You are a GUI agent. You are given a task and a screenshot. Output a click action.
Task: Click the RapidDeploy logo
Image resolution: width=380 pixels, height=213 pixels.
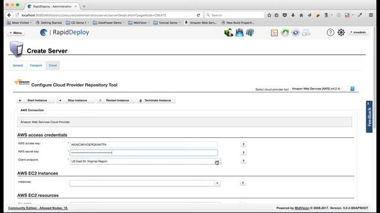[x=65, y=33]
